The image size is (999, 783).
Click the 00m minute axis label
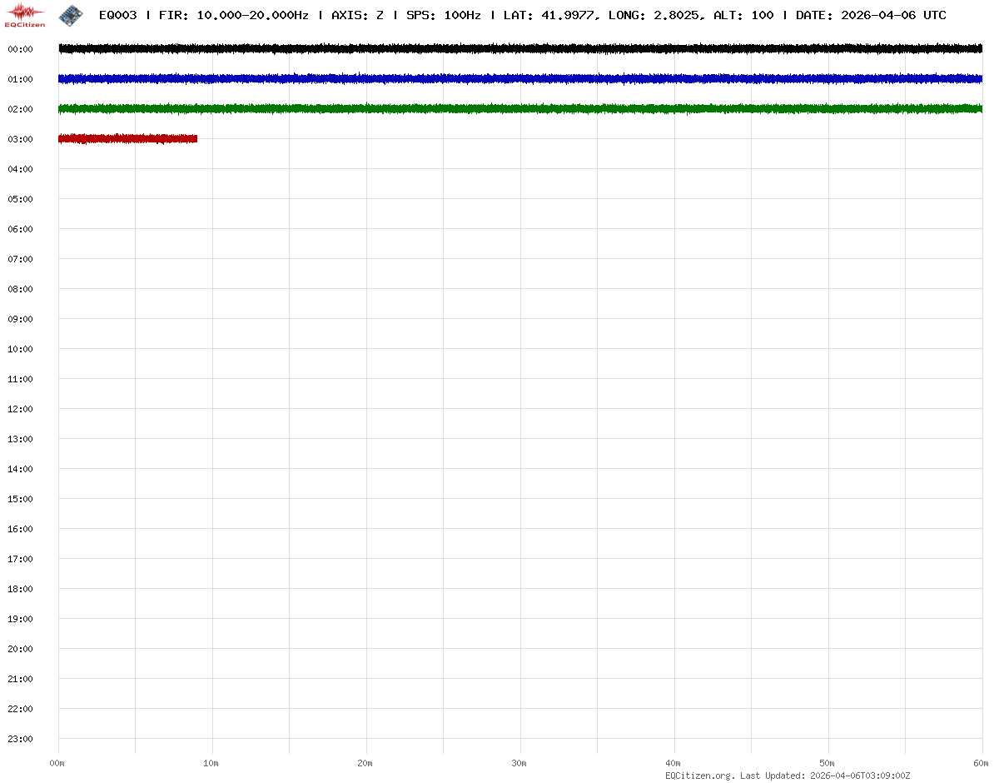click(x=57, y=763)
